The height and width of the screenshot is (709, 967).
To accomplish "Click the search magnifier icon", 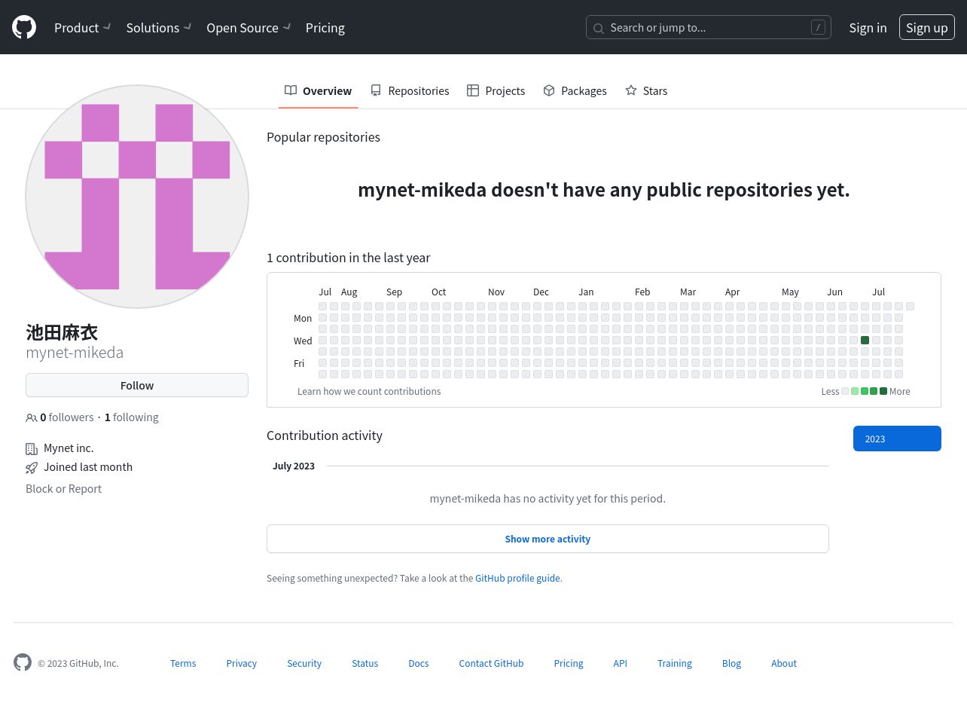I will tap(599, 28).
